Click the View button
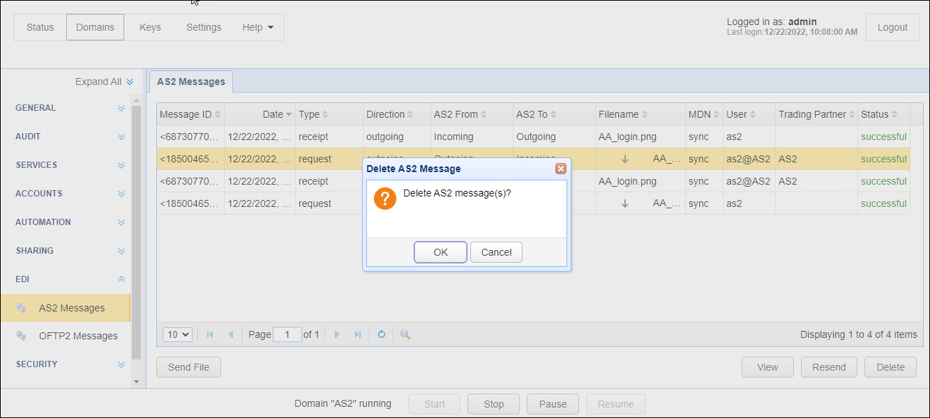 (767, 367)
